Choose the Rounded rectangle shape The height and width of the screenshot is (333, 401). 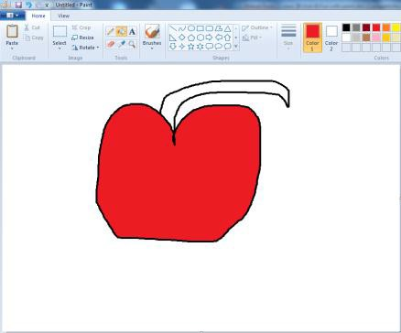210,28
